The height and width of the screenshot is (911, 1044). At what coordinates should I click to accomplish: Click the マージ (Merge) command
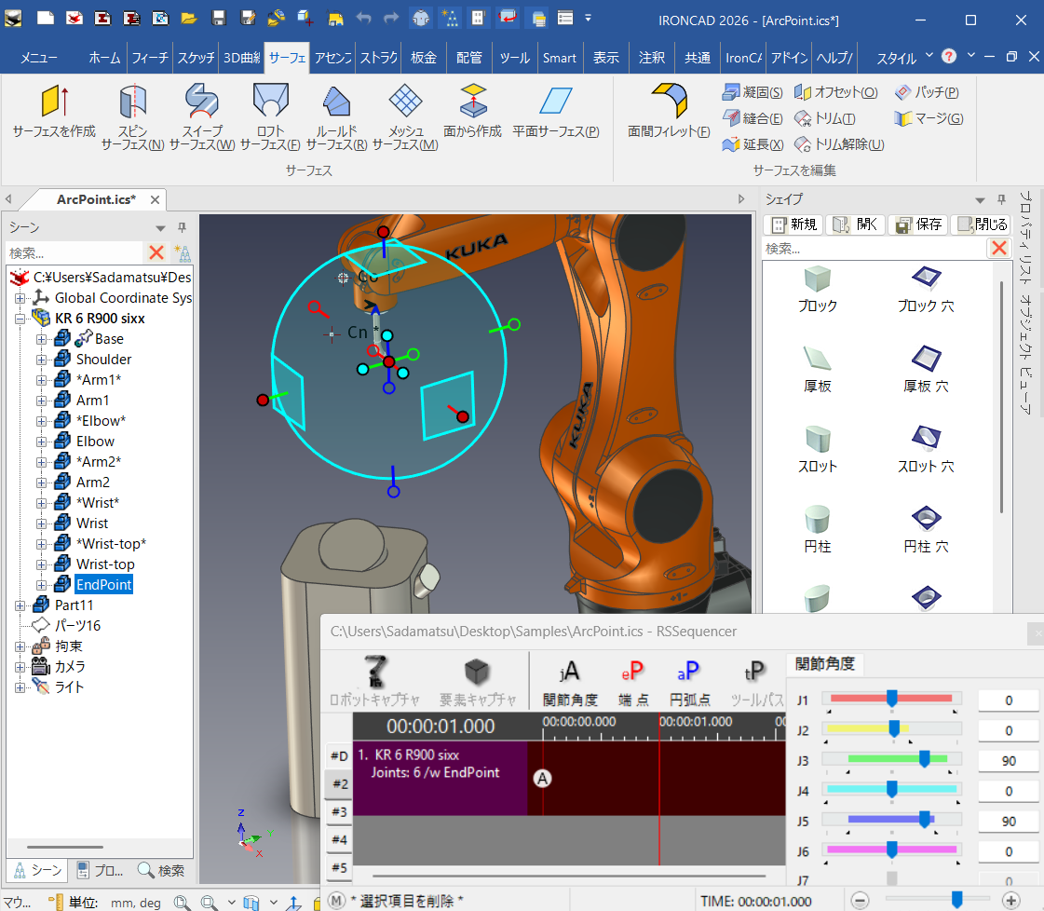click(x=929, y=118)
